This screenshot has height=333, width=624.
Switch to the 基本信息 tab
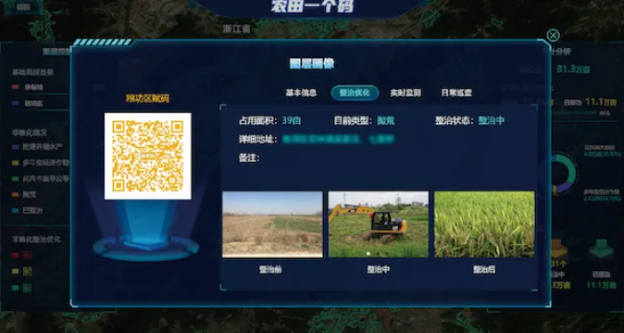pyautogui.click(x=301, y=93)
